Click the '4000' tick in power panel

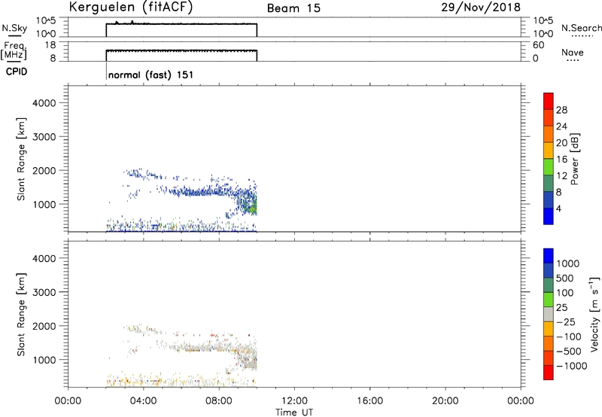[x=44, y=103]
